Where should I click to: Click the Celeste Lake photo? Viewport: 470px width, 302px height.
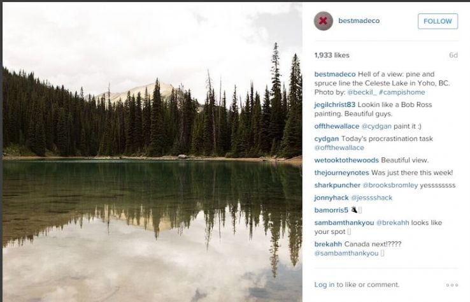coord(152,152)
